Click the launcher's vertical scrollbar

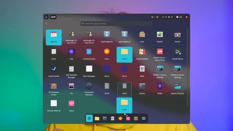tap(188, 68)
